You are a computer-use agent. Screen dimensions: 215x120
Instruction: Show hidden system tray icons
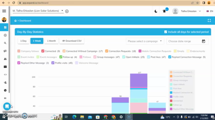(174, 117)
